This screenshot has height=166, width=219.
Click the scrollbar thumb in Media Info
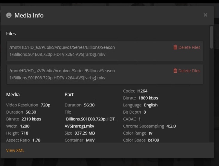[212, 37]
